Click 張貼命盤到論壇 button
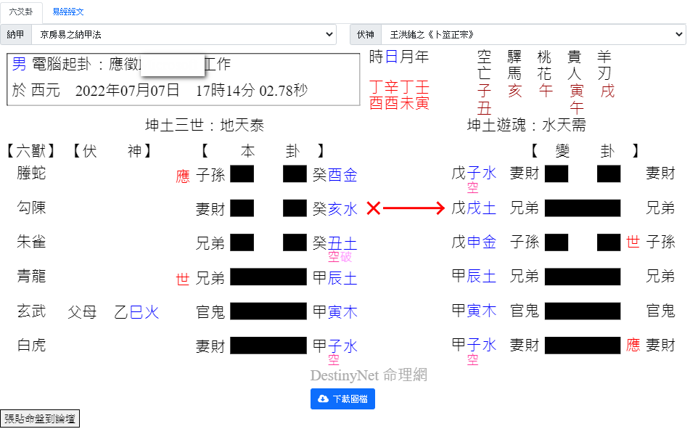Screen dimensions: 690x429 [x=40, y=418]
